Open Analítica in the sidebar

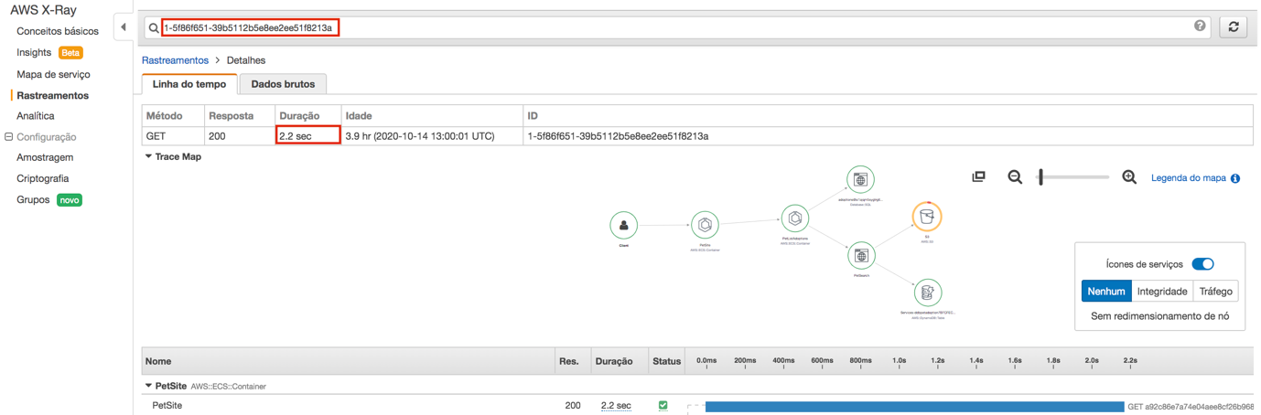pos(36,116)
